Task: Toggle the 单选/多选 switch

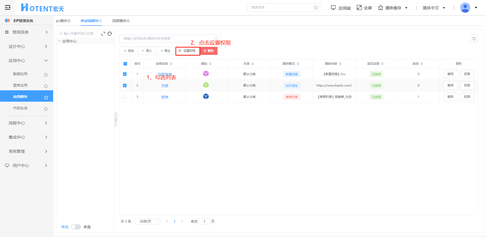Action: tap(76, 227)
